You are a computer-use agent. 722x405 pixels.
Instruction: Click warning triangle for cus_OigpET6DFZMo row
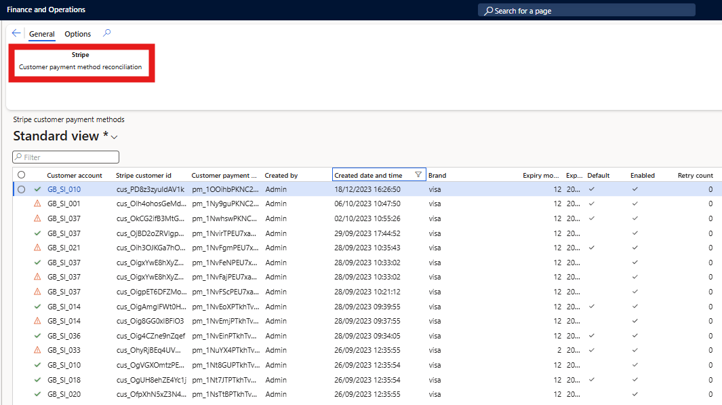38,292
